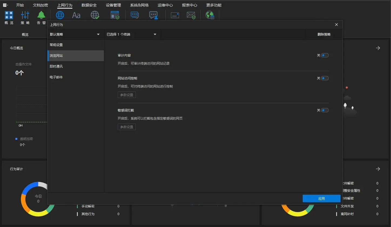Click the 行为审计 heading

click(x=16, y=169)
